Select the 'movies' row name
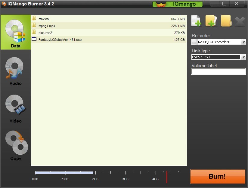Image resolution: width=248 pixels, height=188 pixels. (44, 19)
